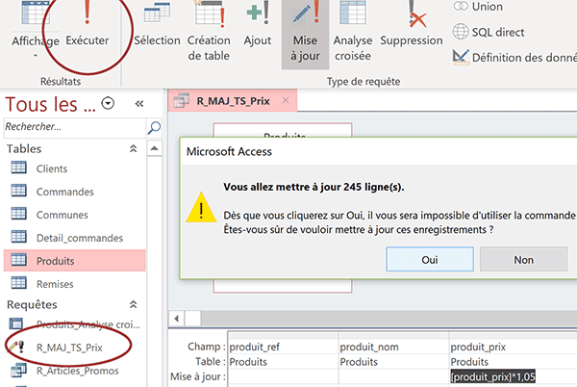Expand the Affichage dropdown arrow
Viewport: 577px width, 387px height.
pos(36,56)
